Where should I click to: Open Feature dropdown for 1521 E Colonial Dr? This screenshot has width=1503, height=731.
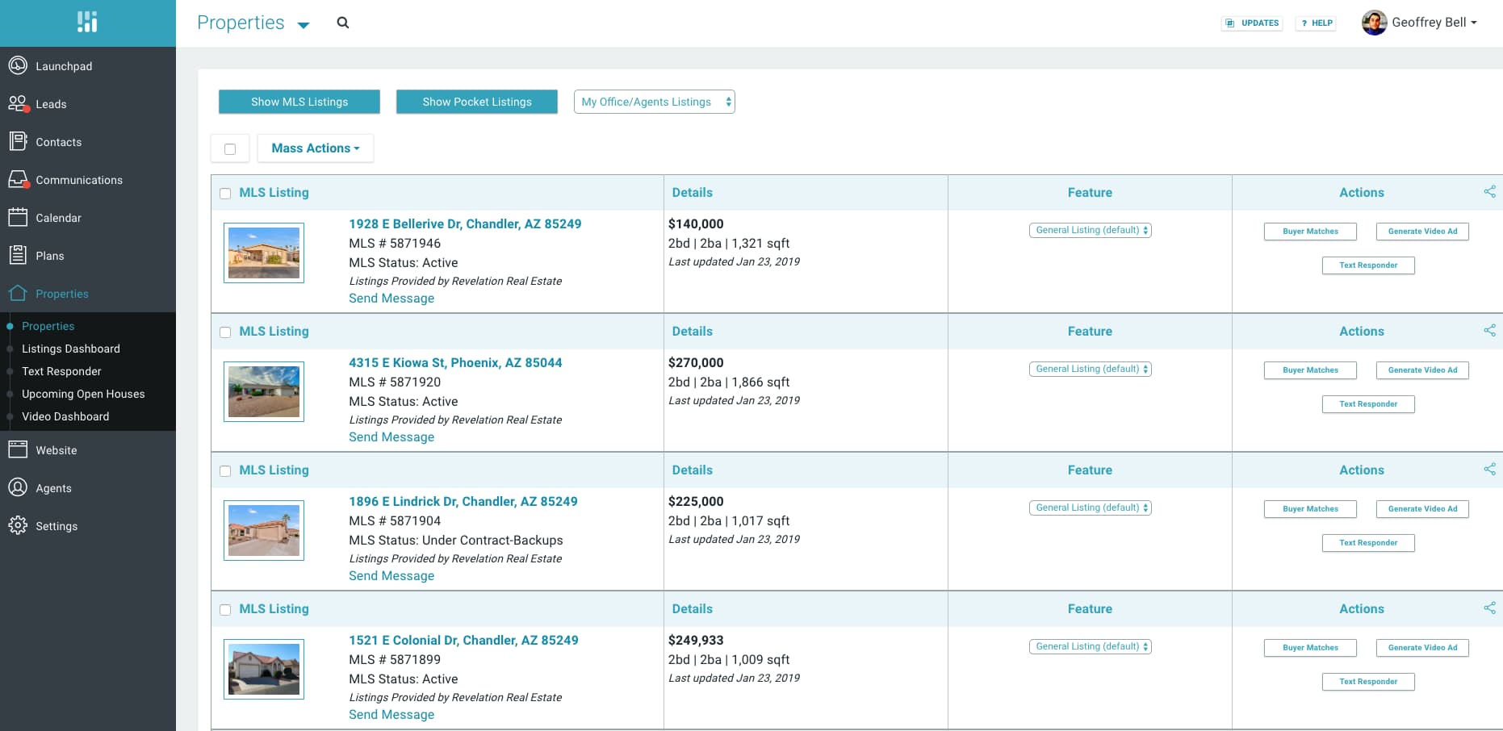1090,646
